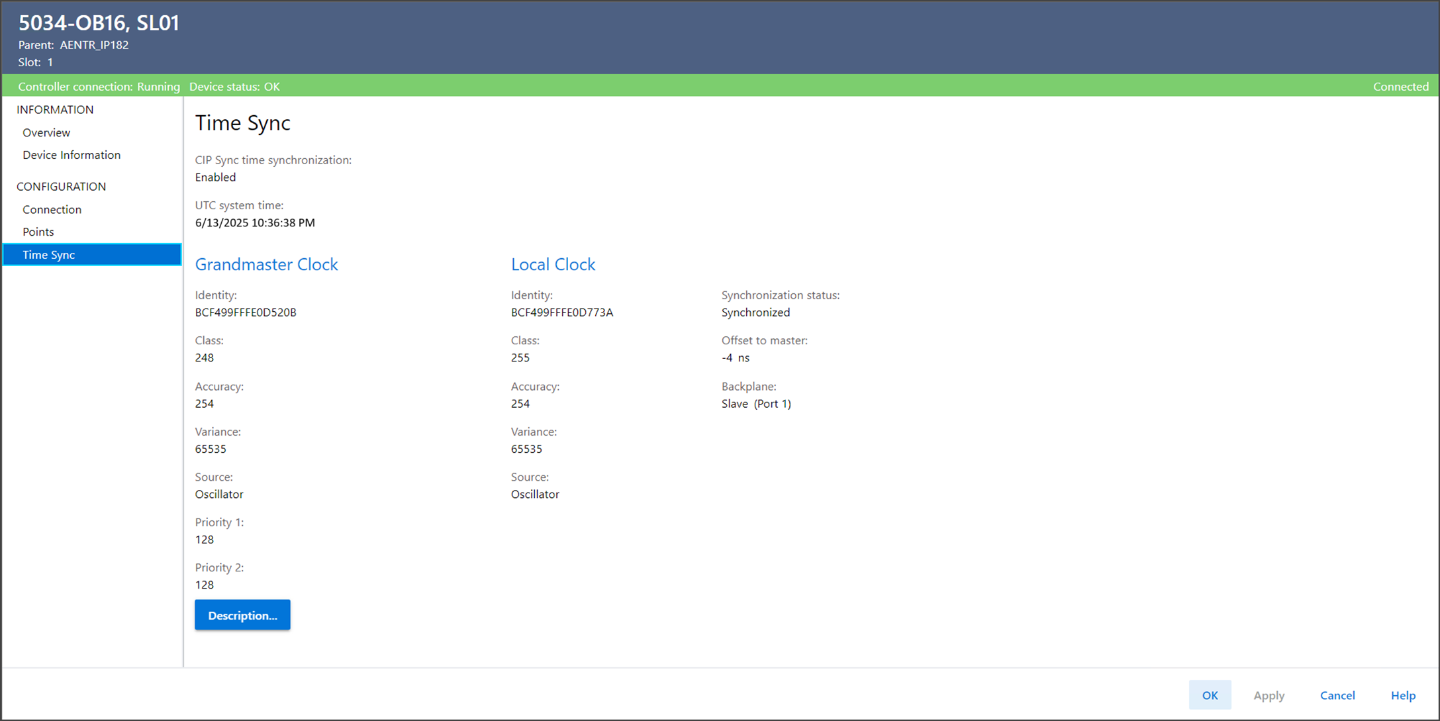Image resolution: width=1440 pixels, height=721 pixels.
Task: Click the Grandmaster identity BCF499FFFE0D520B
Action: [246, 312]
